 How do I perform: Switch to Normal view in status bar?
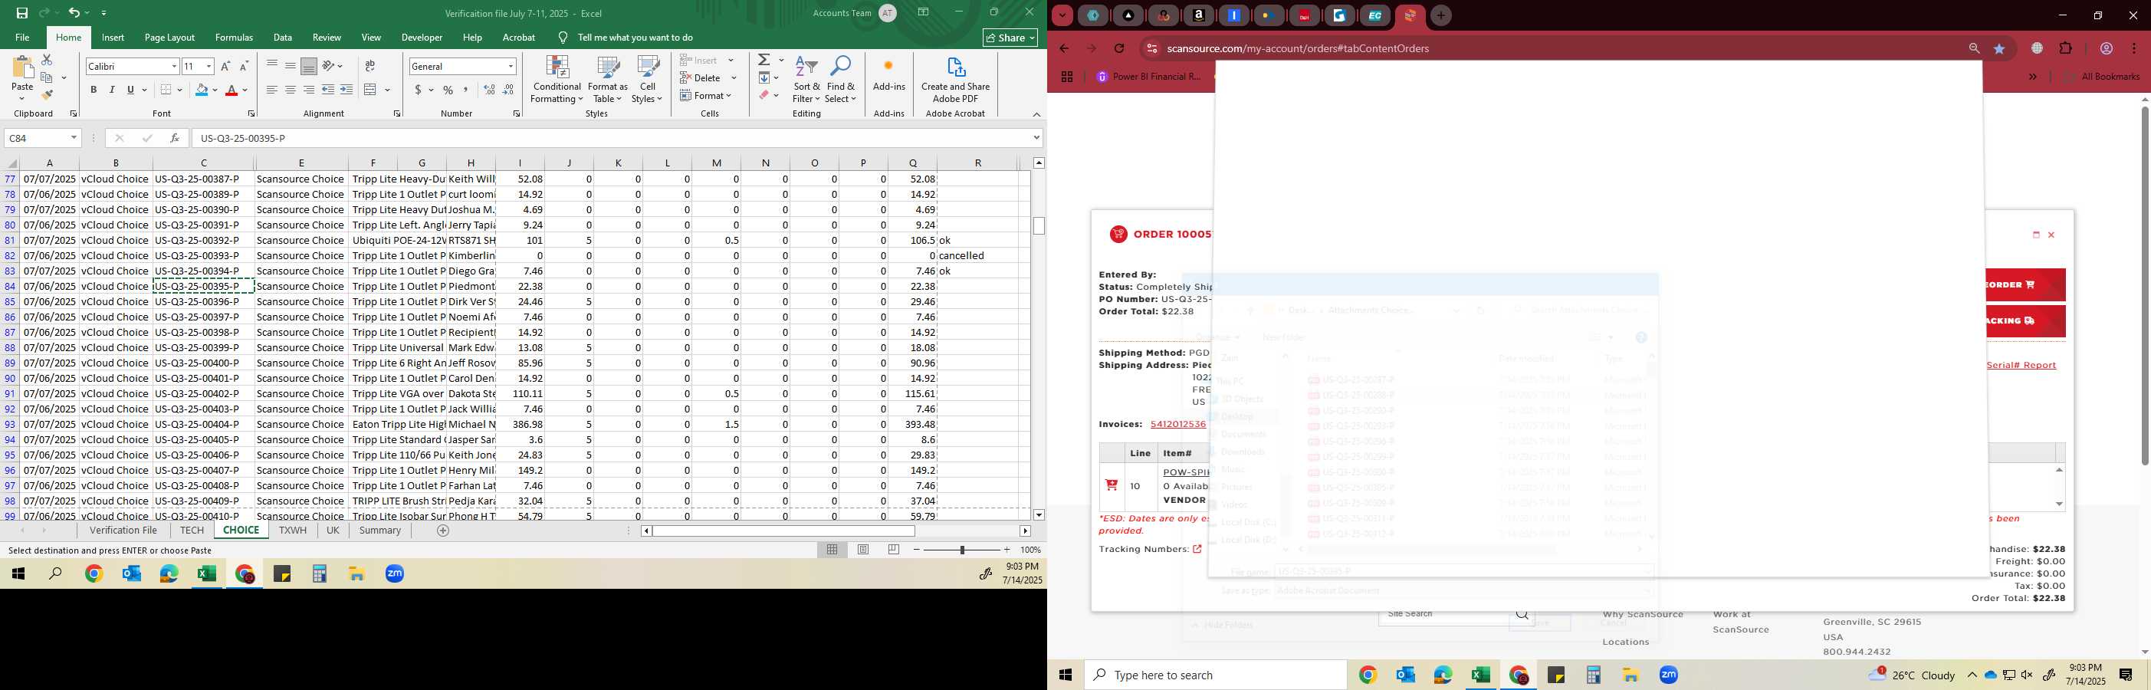coord(832,550)
